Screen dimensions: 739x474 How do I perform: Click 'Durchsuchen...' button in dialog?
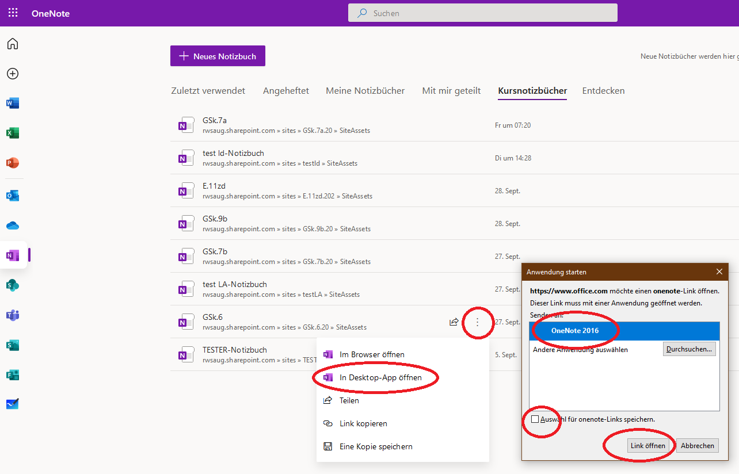pyautogui.click(x=690, y=349)
